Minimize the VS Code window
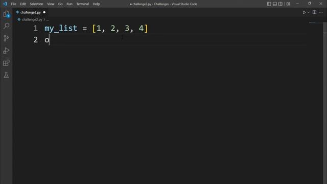327x184 pixels. [x=297, y=4]
